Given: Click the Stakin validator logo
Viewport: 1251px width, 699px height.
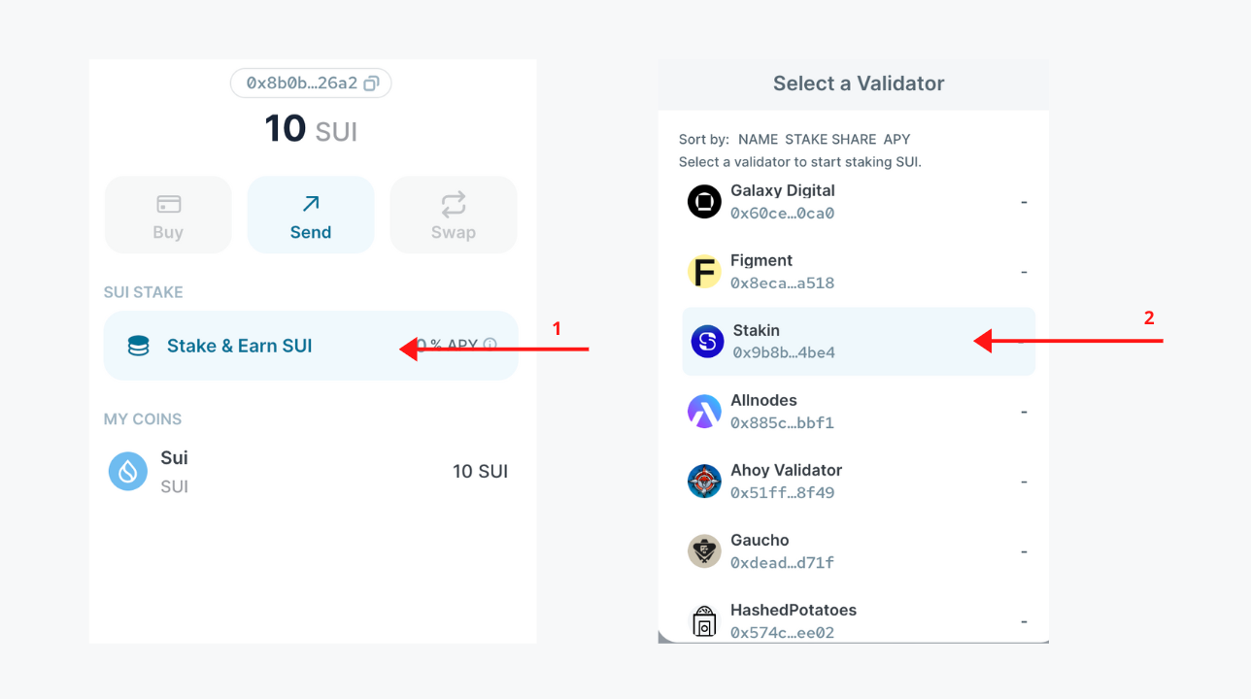Looking at the screenshot, I should pos(706,341).
